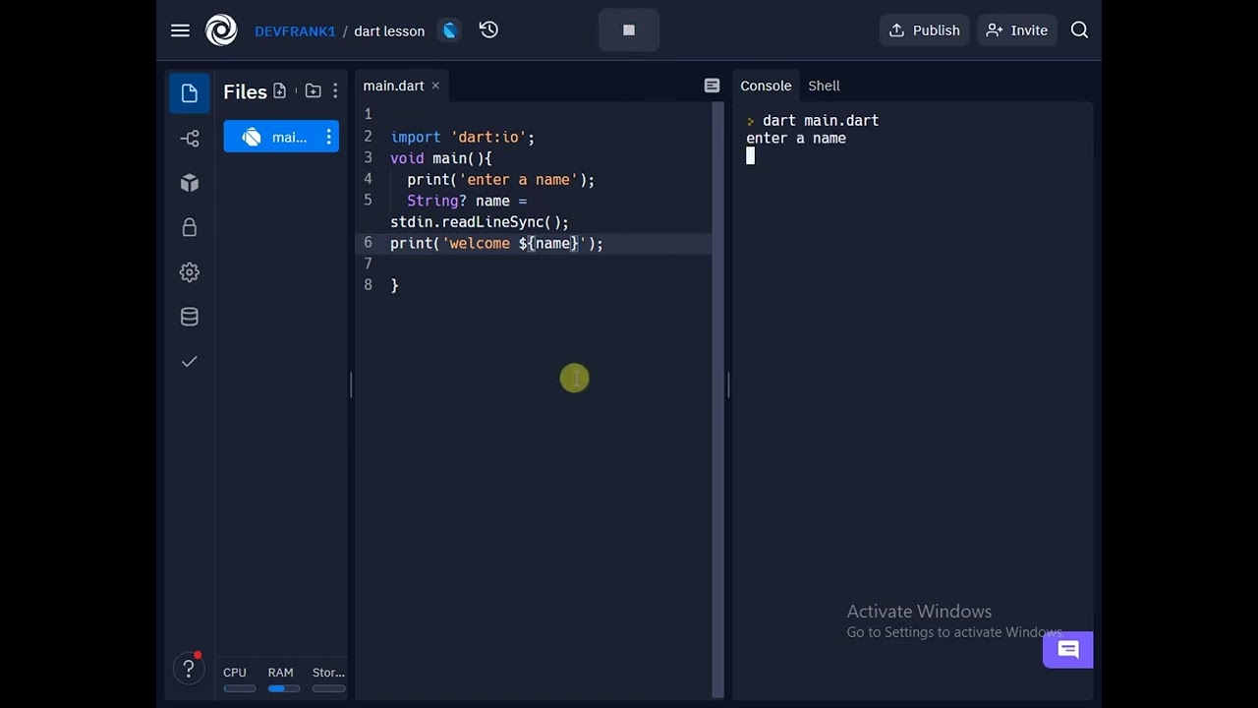Open main.dart file options three-dot menu
The height and width of the screenshot is (708, 1258).
pos(328,137)
